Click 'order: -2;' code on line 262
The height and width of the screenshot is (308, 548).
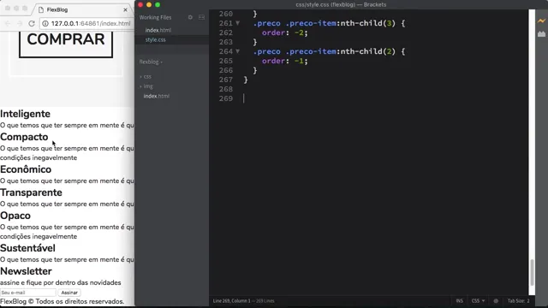(x=285, y=33)
